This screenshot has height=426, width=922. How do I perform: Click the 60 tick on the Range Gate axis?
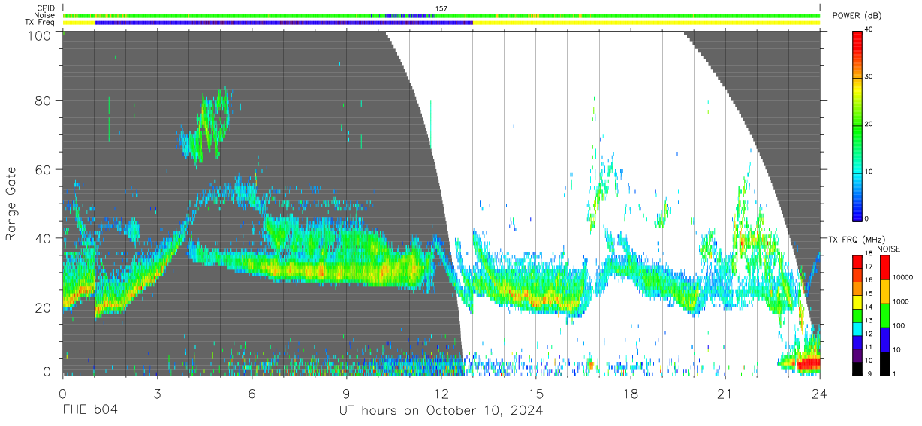click(43, 169)
